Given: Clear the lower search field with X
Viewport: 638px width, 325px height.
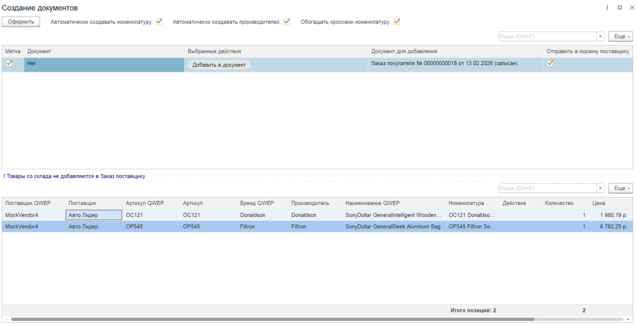Looking at the screenshot, I should pyautogui.click(x=600, y=188).
